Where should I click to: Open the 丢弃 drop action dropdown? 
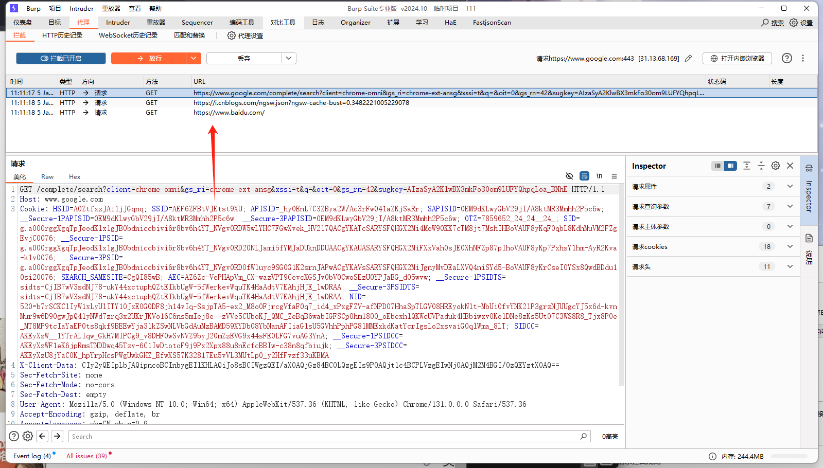pos(289,58)
